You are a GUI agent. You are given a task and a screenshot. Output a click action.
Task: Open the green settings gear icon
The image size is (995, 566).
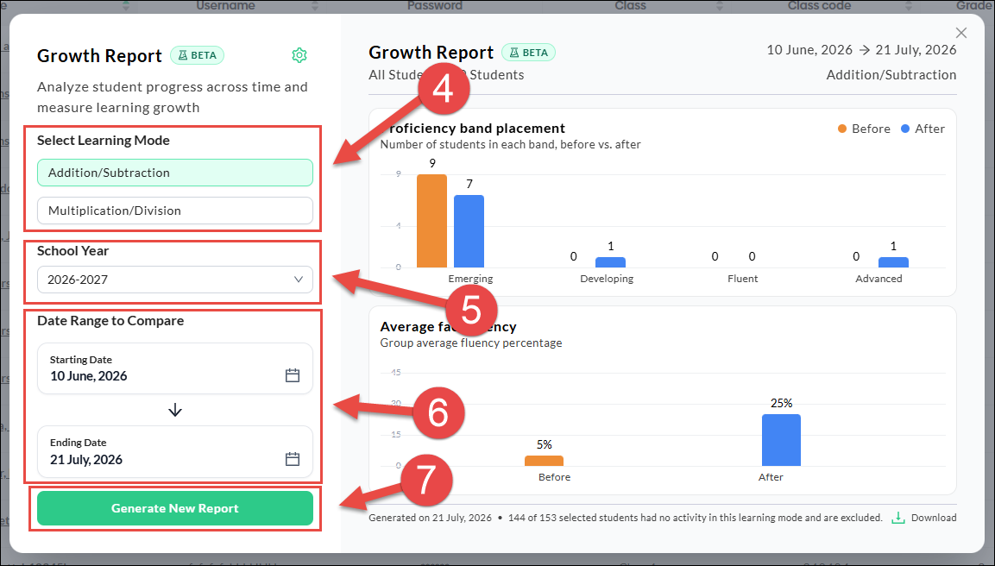(299, 55)
